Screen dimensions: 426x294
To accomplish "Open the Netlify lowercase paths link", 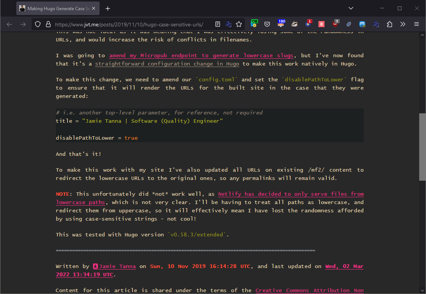I will [291, 194].
